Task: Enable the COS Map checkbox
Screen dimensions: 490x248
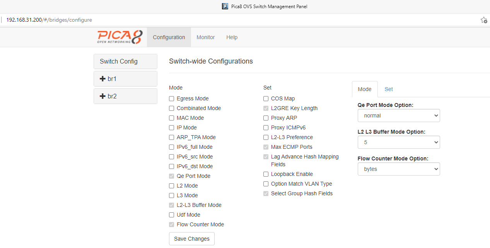Action: coord(266,99)
